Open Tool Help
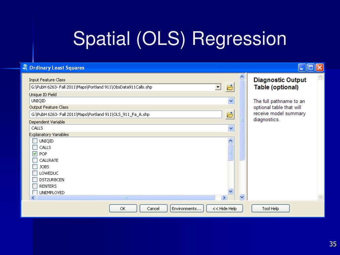 (x=270, y=209)
